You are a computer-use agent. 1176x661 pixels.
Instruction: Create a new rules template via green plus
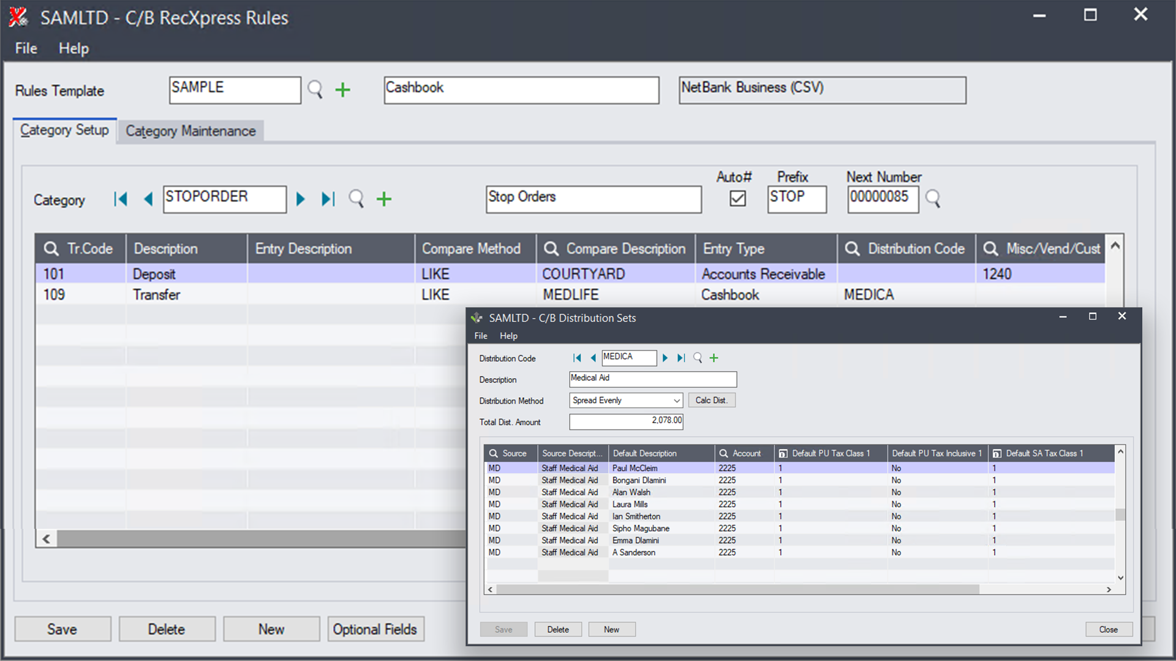click(342, 89)
